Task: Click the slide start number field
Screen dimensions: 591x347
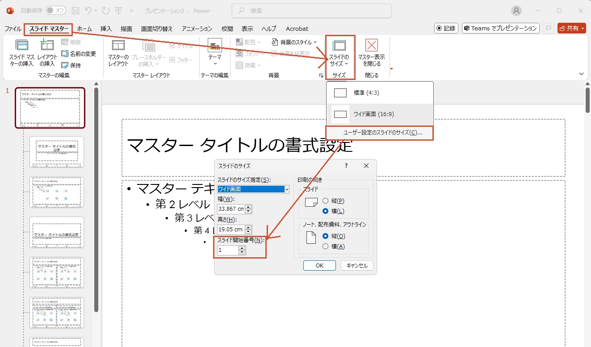Action: point(228,250)
